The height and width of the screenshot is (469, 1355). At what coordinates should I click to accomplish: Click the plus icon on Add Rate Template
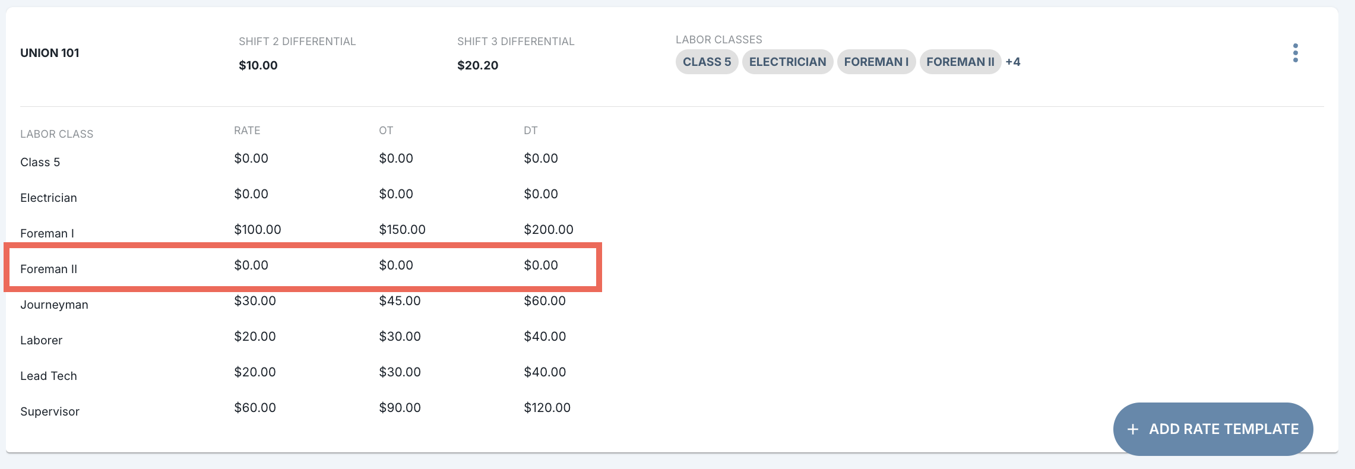1133,429
